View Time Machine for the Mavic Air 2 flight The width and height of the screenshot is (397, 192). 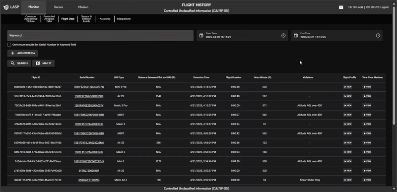[367, 180]
